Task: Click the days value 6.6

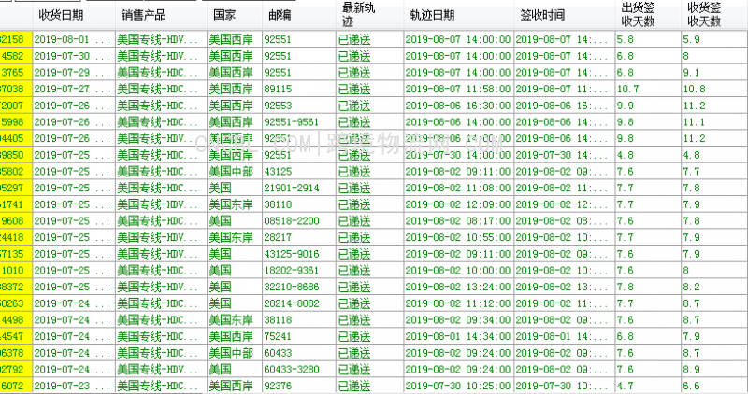Action: 714,386
